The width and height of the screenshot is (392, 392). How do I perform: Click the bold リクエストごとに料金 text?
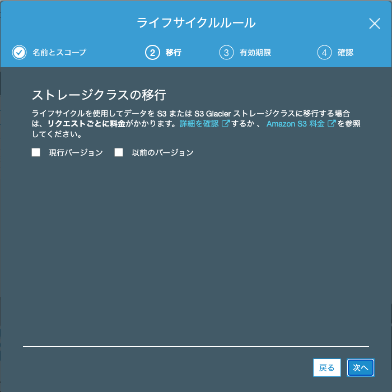click(x=86, y=124)
